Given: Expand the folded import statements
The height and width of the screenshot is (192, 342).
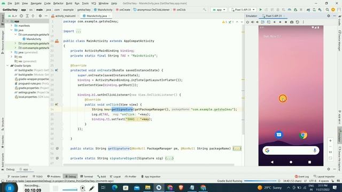Looking at the screenshot, I should click(79, 31).
